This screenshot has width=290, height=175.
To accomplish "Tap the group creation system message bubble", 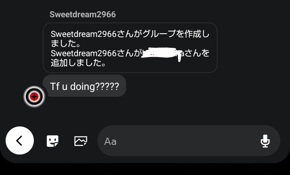I will tap(130, 47).
